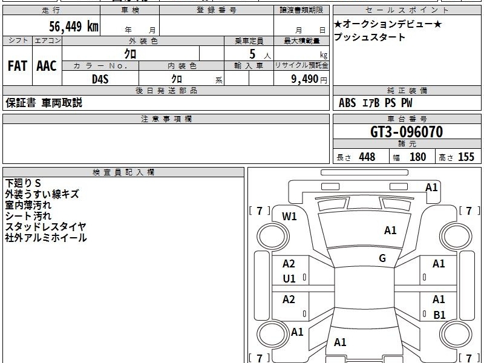Click the recycle deposit 9,490円 value
The width and height of the screenshot is (484, 363).
tap(309, 79)
